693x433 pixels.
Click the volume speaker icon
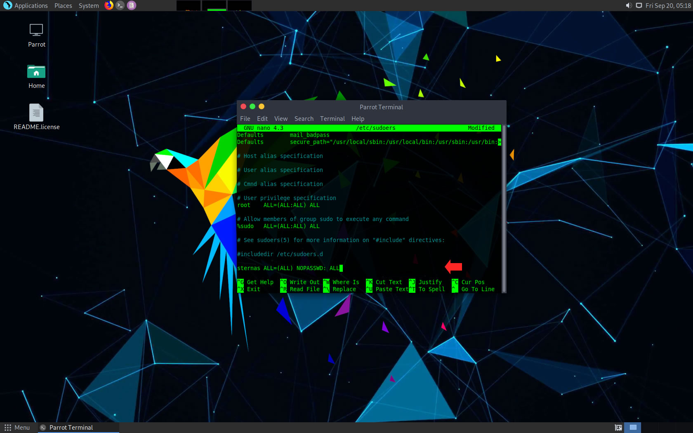point(629,5)
